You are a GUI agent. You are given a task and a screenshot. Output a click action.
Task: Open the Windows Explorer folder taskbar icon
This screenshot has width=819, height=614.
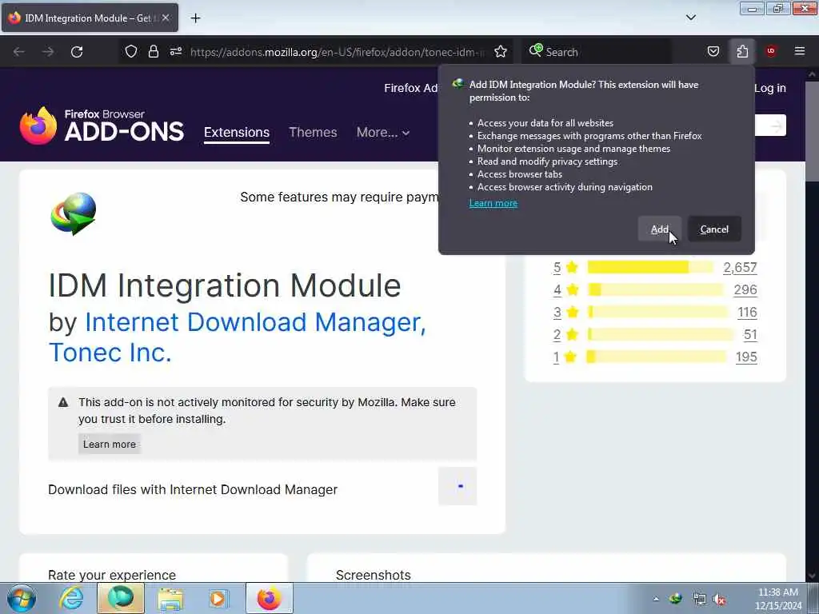pyautogui.click(x=170, y=598)
